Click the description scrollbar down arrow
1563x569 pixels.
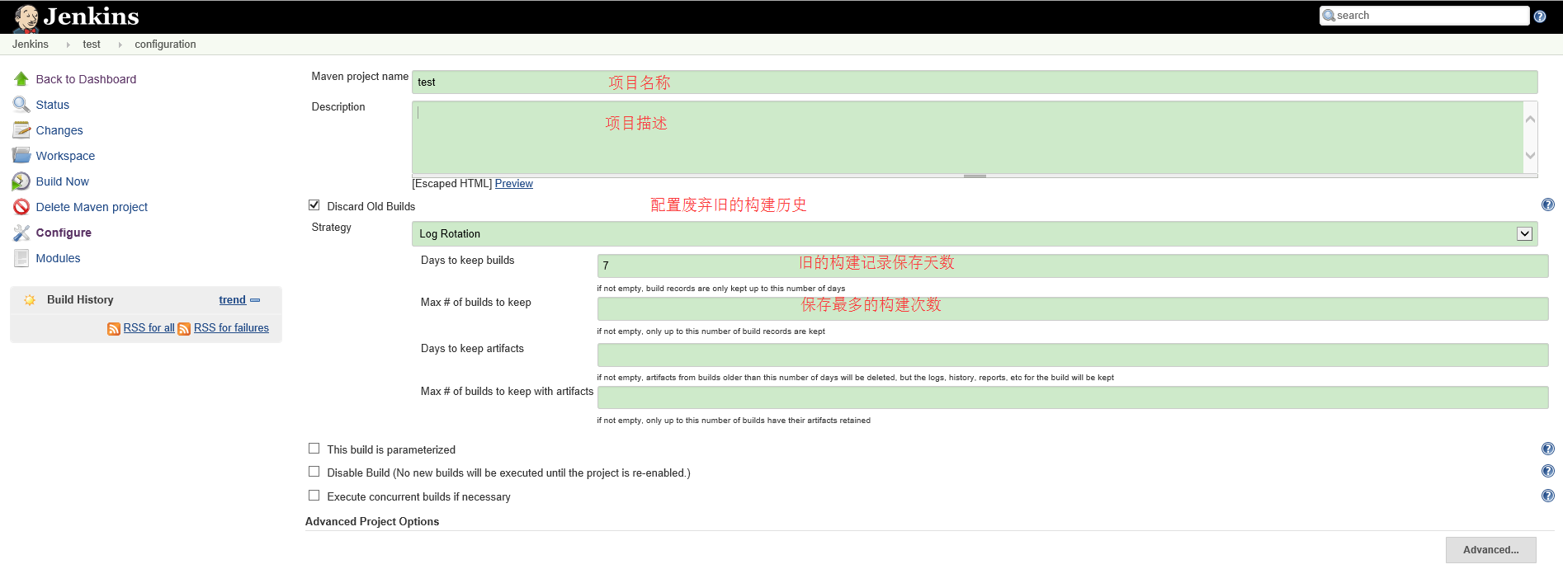tap(1530, 155)
